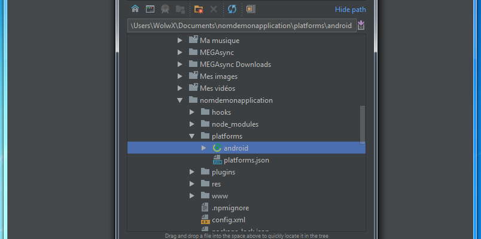The width and height of the screenshot is (481, 239).
Task: Click the Hide path link
Action: tap(350, 10)
